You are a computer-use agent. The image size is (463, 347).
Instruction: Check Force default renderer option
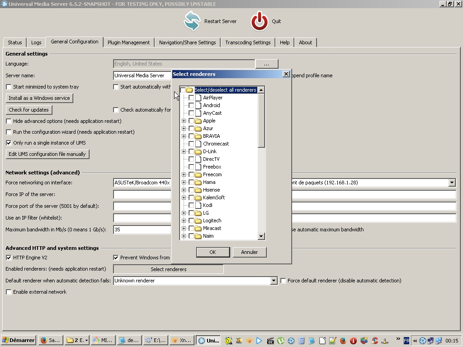click(283, 281)
